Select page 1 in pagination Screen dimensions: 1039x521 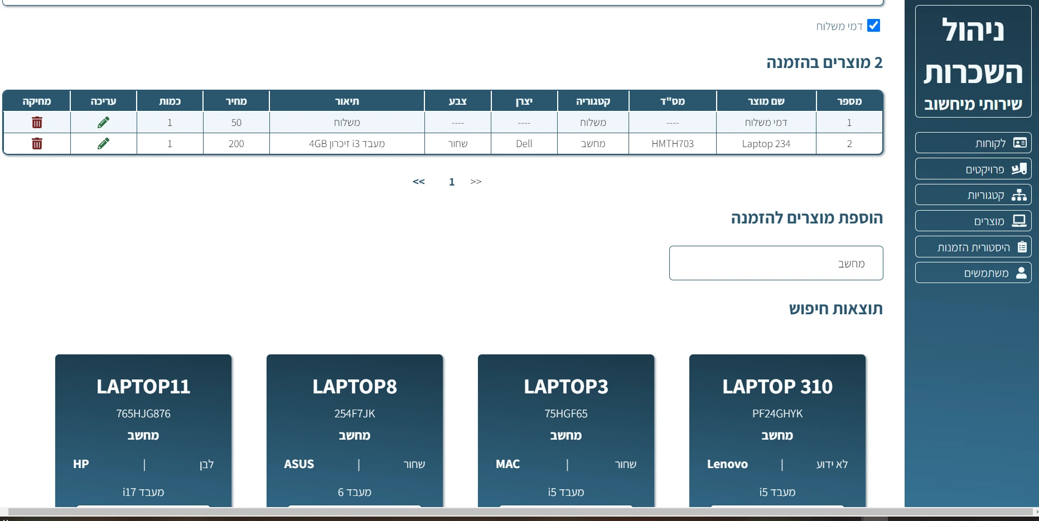[452, 182]
